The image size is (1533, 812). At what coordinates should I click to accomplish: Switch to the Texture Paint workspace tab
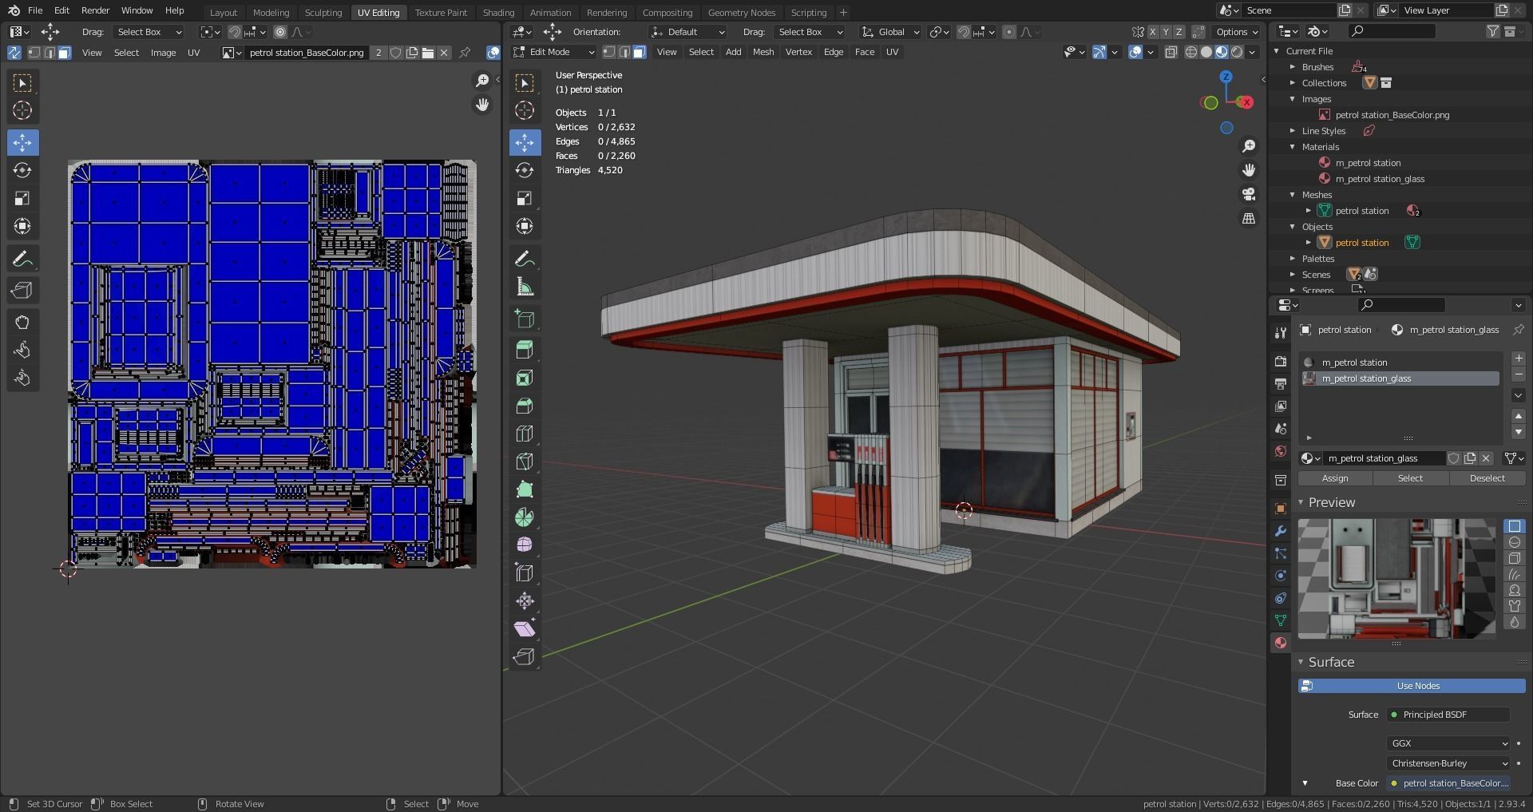coord(441,12)
